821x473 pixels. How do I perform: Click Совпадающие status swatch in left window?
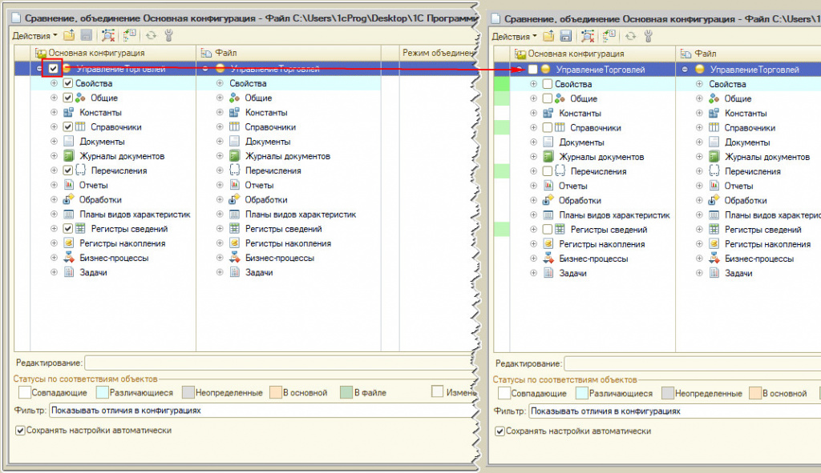coord(25,392)
